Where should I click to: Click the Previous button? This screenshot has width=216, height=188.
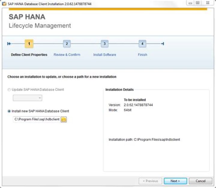point(150,181)
